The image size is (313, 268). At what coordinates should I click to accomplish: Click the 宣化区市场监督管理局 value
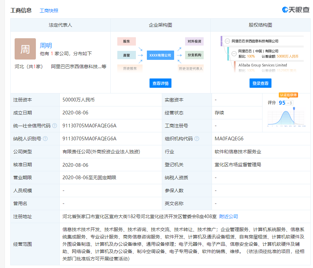pos(238,165)
